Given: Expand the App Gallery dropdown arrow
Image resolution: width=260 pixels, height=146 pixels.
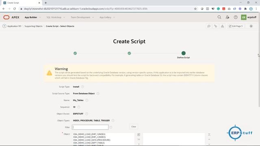Looking at the screenshot, I should pyautogui.click(x=114, y=17).
